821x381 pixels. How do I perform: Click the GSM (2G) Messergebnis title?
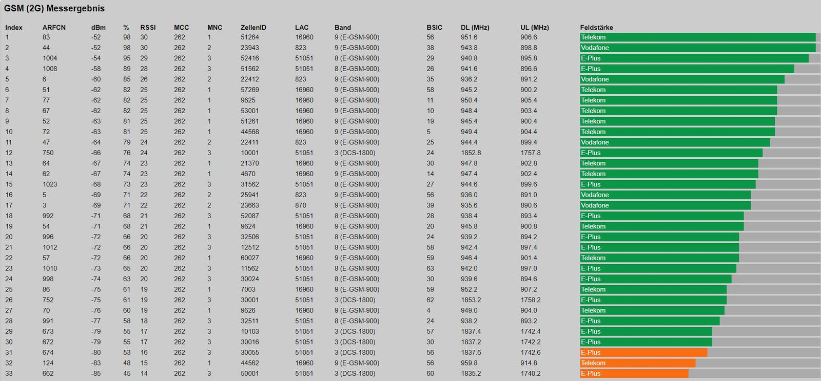pyautogui.click(x=54, y=9)
